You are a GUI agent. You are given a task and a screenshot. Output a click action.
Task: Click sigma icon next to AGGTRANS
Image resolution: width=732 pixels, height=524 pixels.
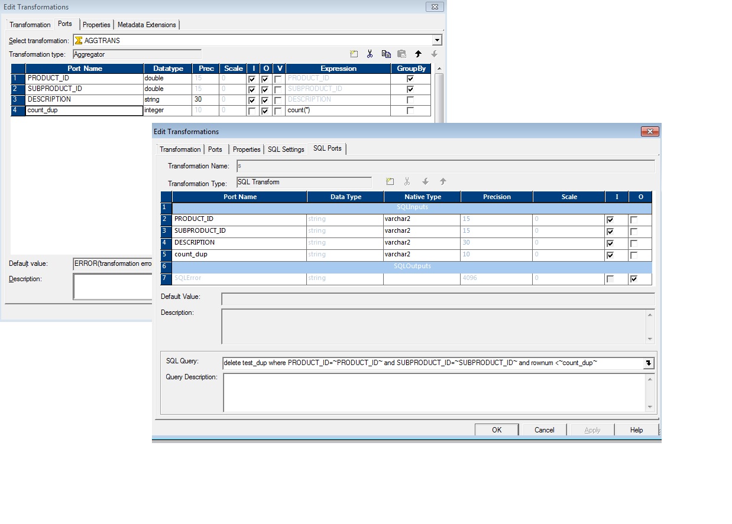[x=79, y=41]
